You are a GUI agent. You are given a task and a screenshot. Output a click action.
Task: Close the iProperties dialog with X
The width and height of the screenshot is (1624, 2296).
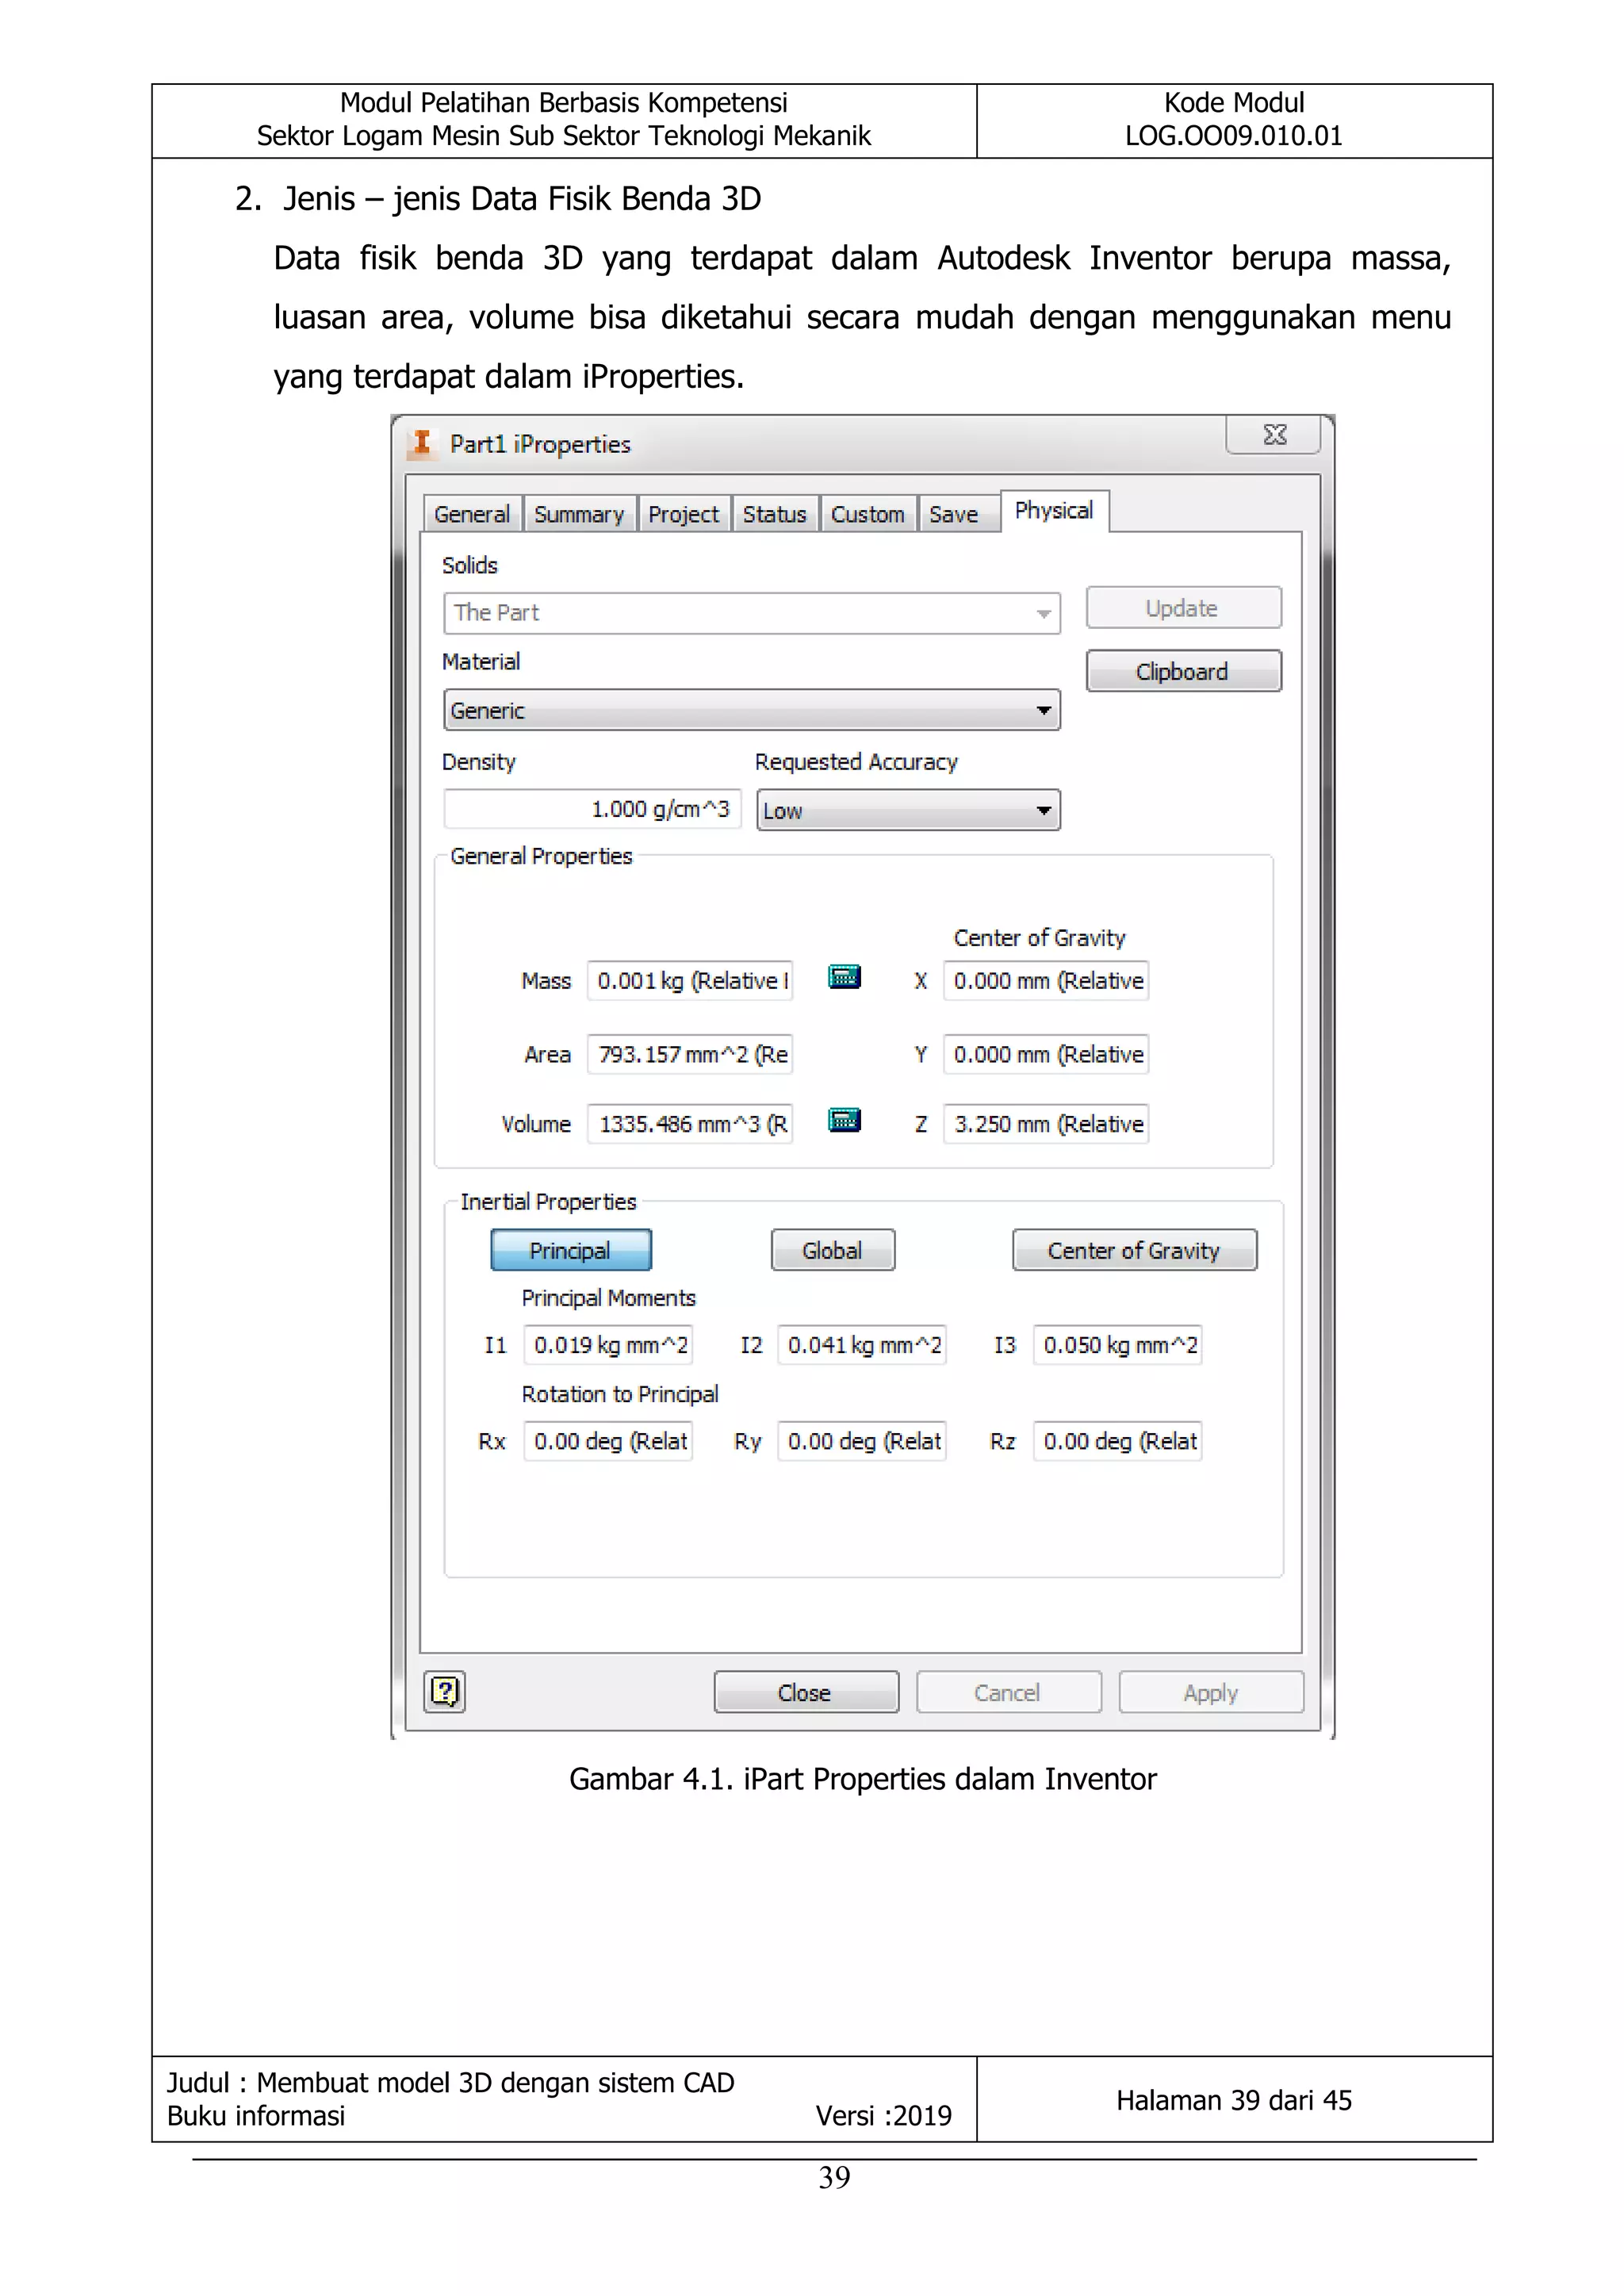(1273, 435)
